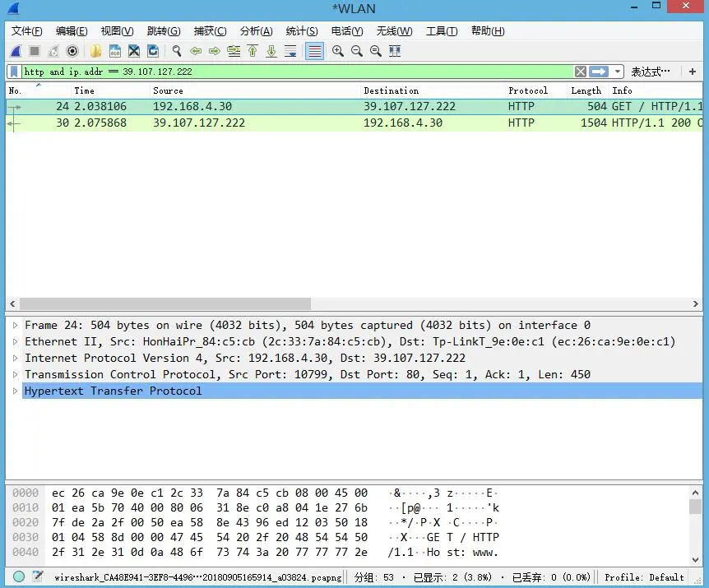The image size is (709, 588).
Task: Sort packets by Info column header
Action: 656,90
